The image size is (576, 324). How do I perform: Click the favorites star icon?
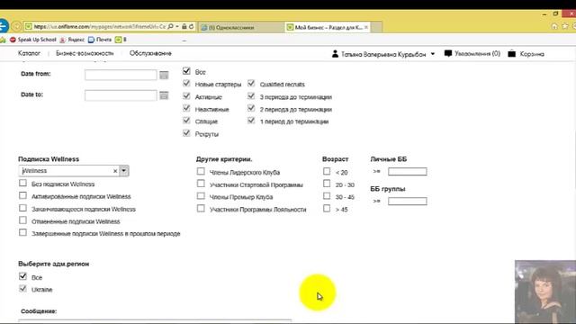click(565, 26)
